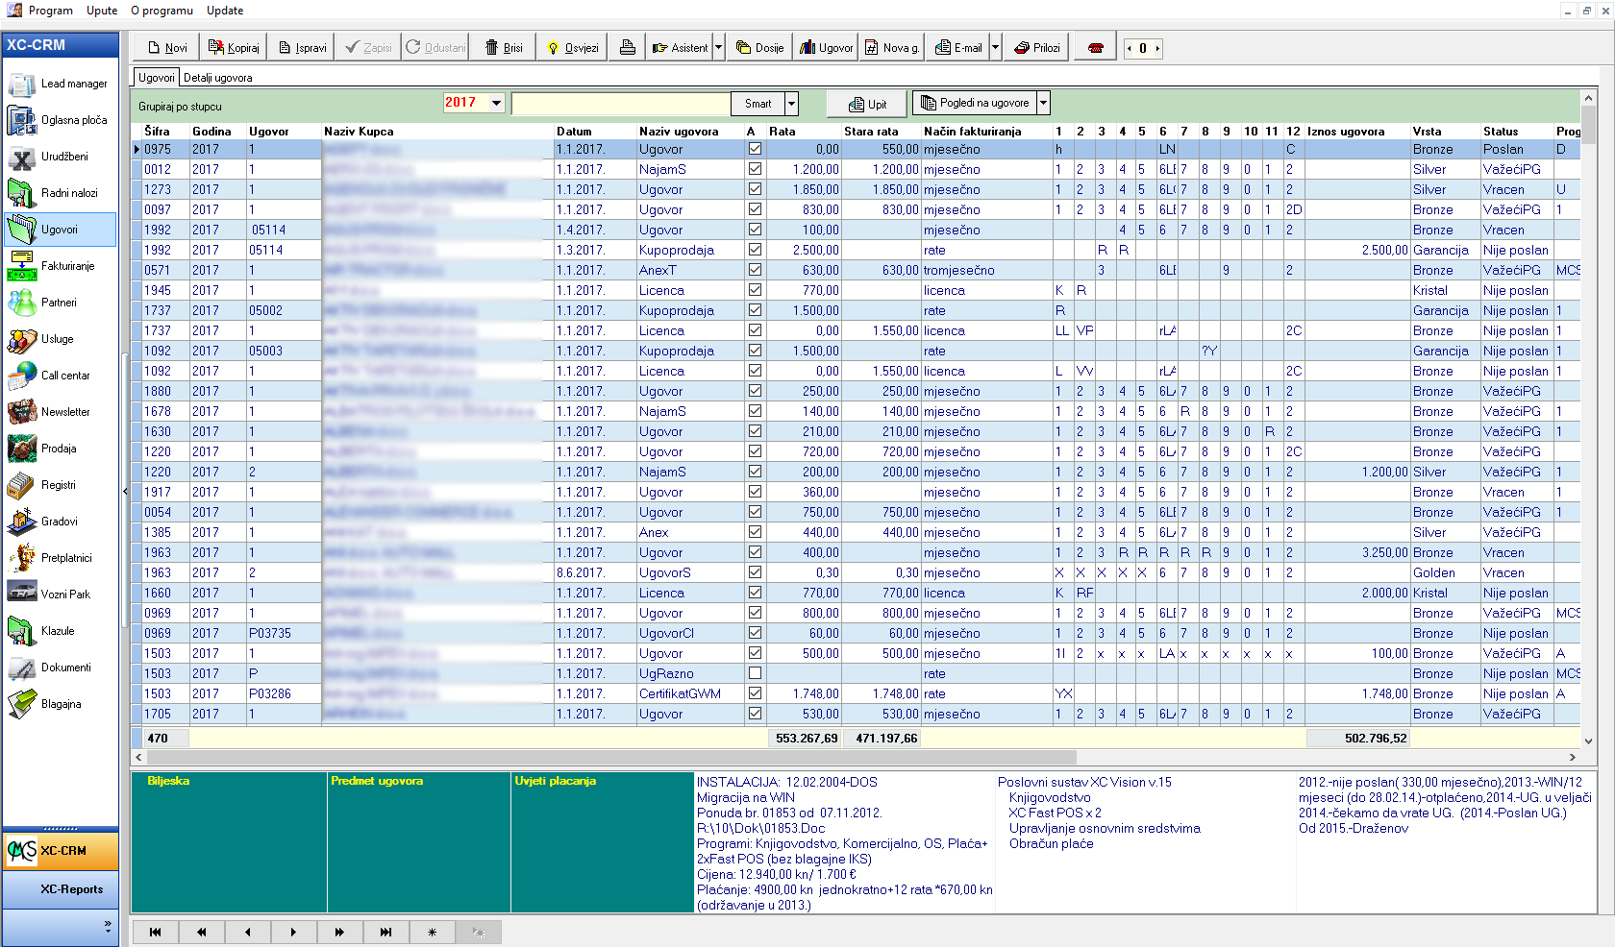The height and width of the screenshot is (947, 1615).
Task: Switch to Detalji ugovora tab
Action: point(218,78)
